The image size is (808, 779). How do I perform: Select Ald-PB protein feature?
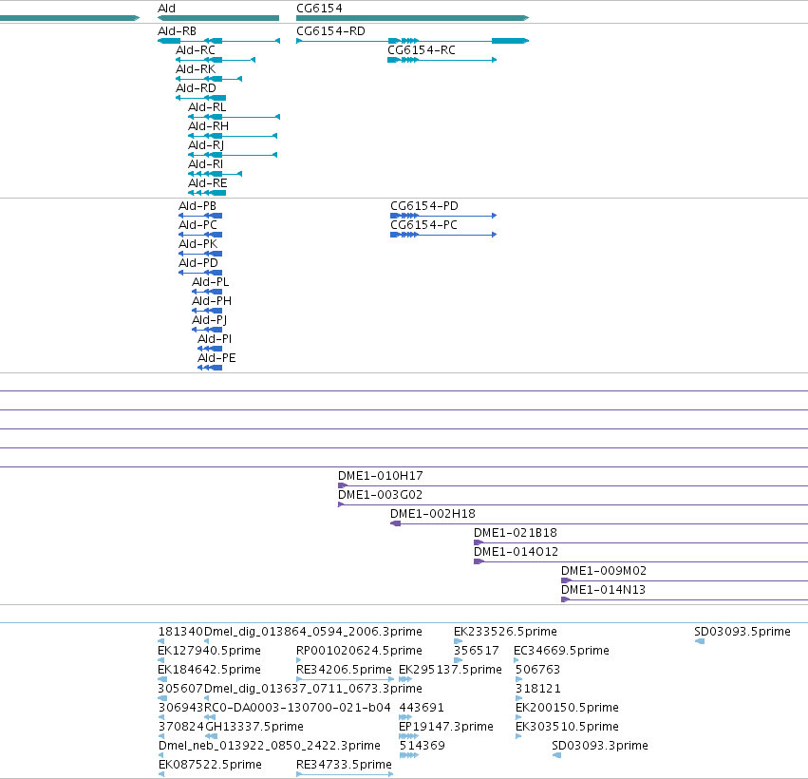(197, 206)
